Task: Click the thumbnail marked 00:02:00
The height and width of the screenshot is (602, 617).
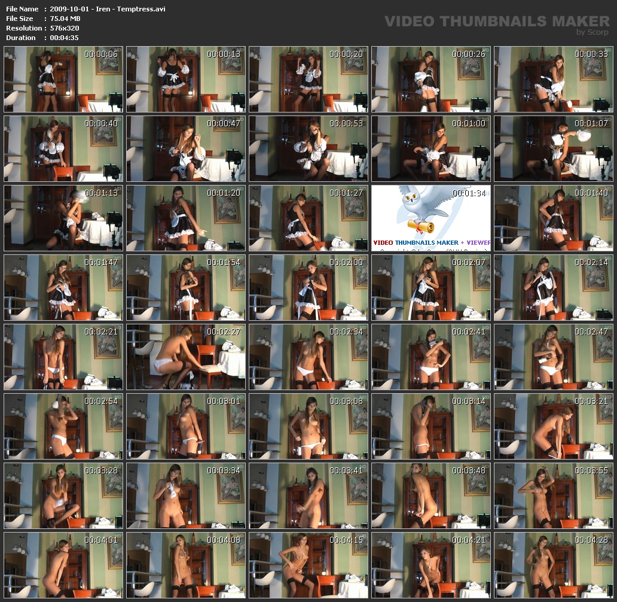Action: (x=308, y=287)
